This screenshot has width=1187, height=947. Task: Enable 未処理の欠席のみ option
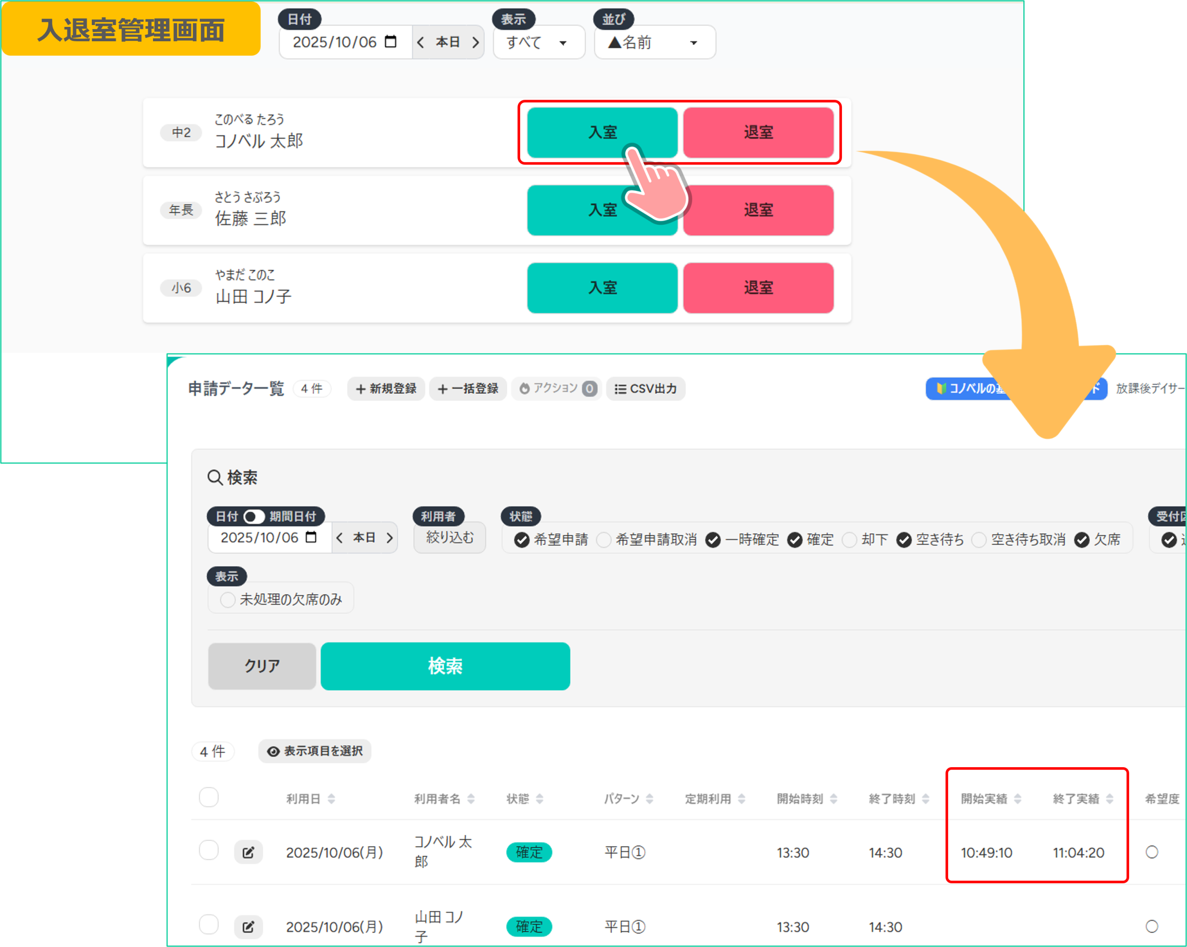pos(228,599)
